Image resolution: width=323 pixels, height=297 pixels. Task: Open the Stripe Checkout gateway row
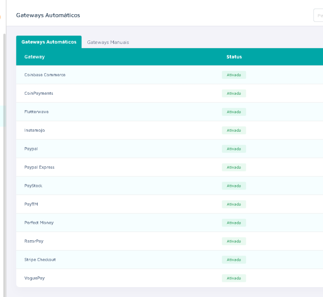click(x=40, y=260)
